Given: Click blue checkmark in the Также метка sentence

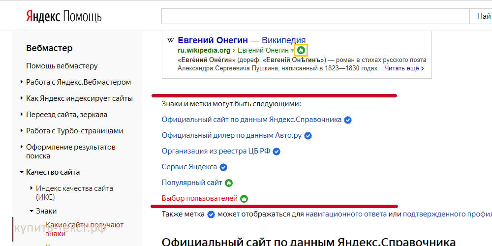Looking at the screenshot, I should click(x=211, y=215).
